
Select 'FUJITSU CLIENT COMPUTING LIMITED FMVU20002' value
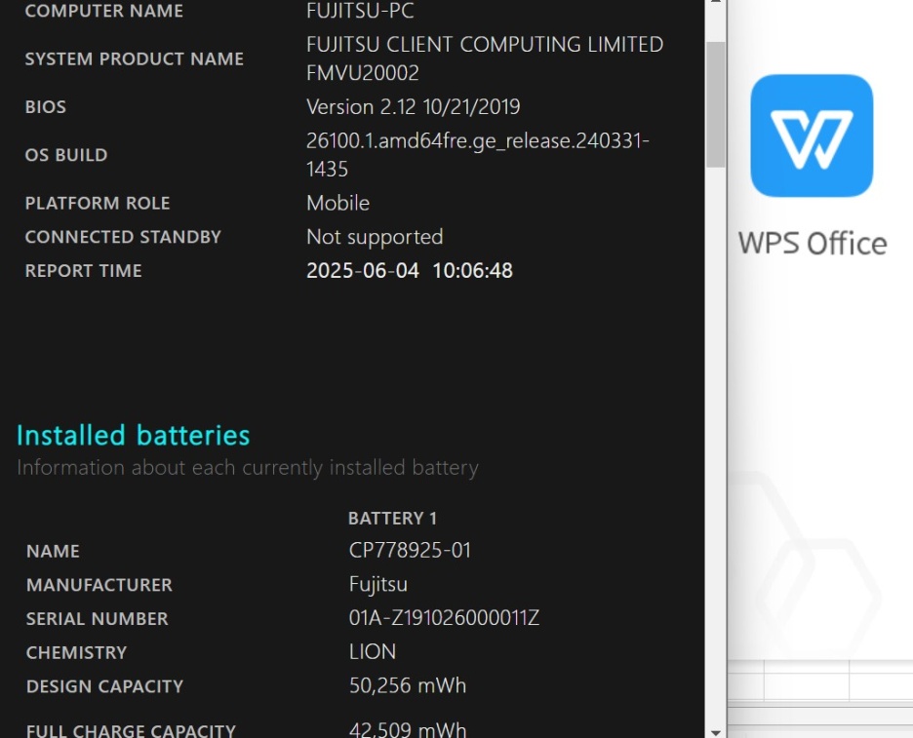(x=485, y=58)
